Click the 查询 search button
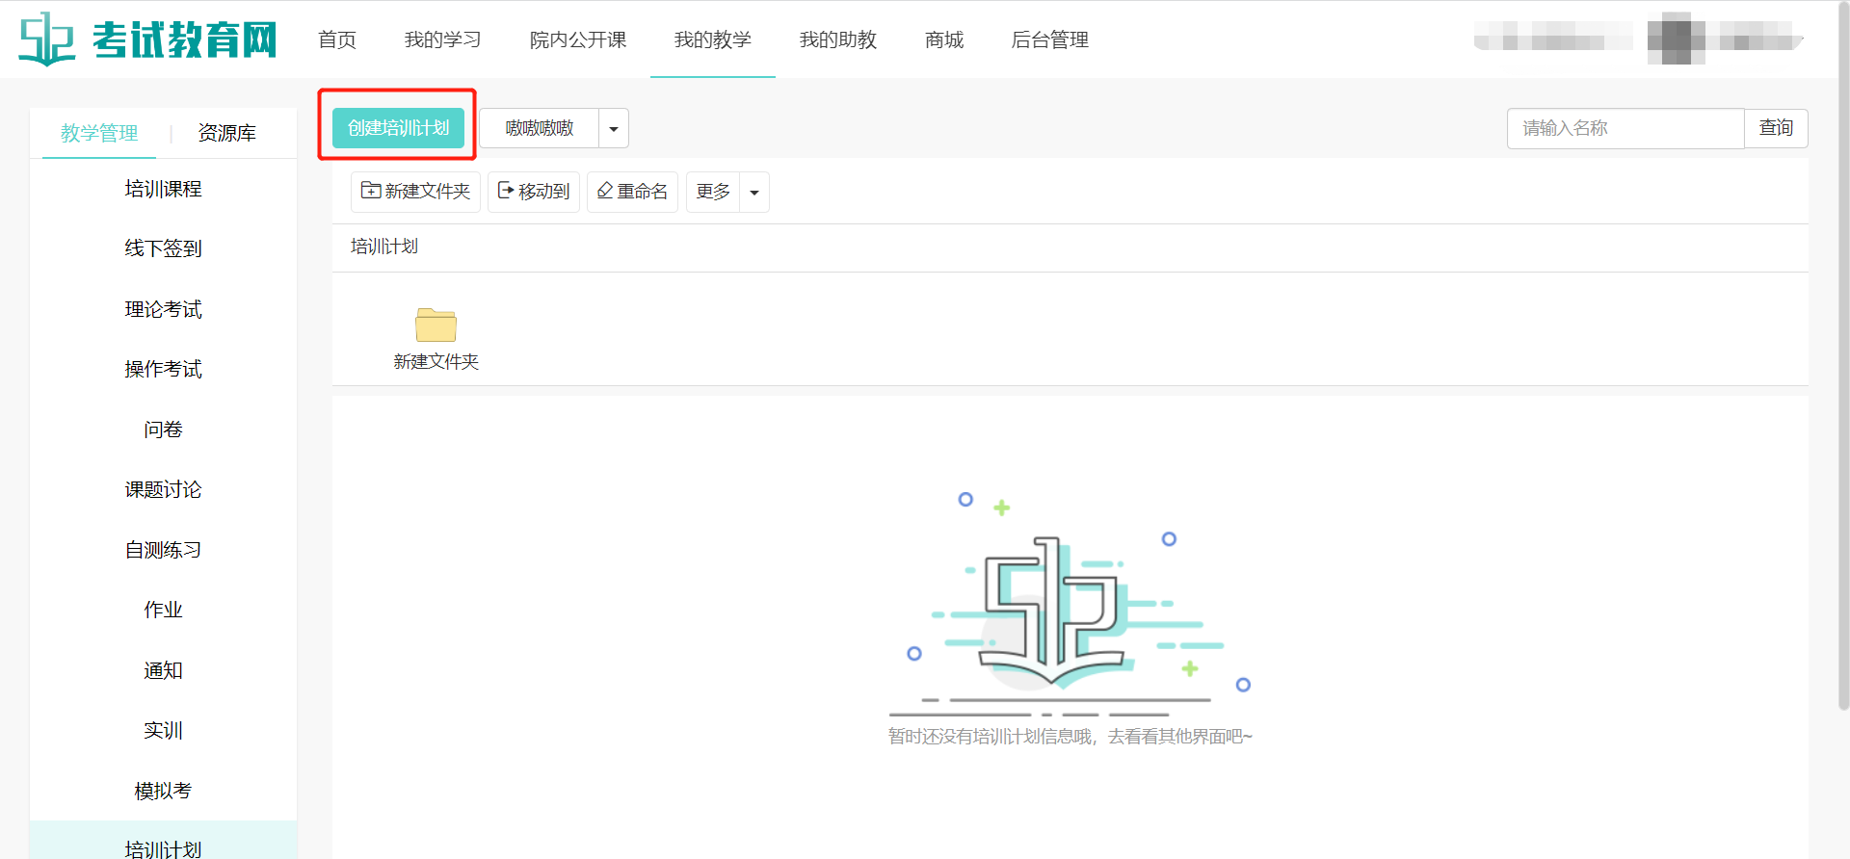The width and height of the screenshot is (1850, 859). pyautogui.click(x=1776, y=128)
